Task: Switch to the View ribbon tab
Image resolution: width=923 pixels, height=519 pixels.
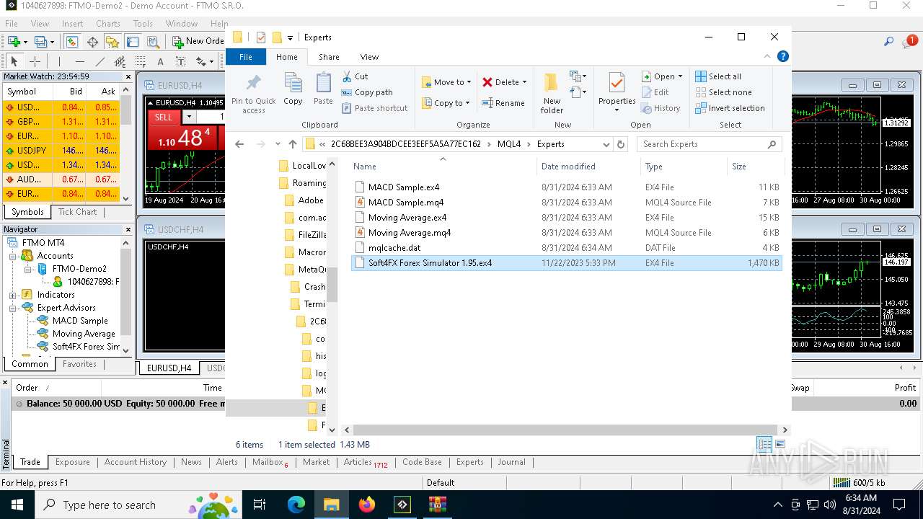Action: point(369,57)
